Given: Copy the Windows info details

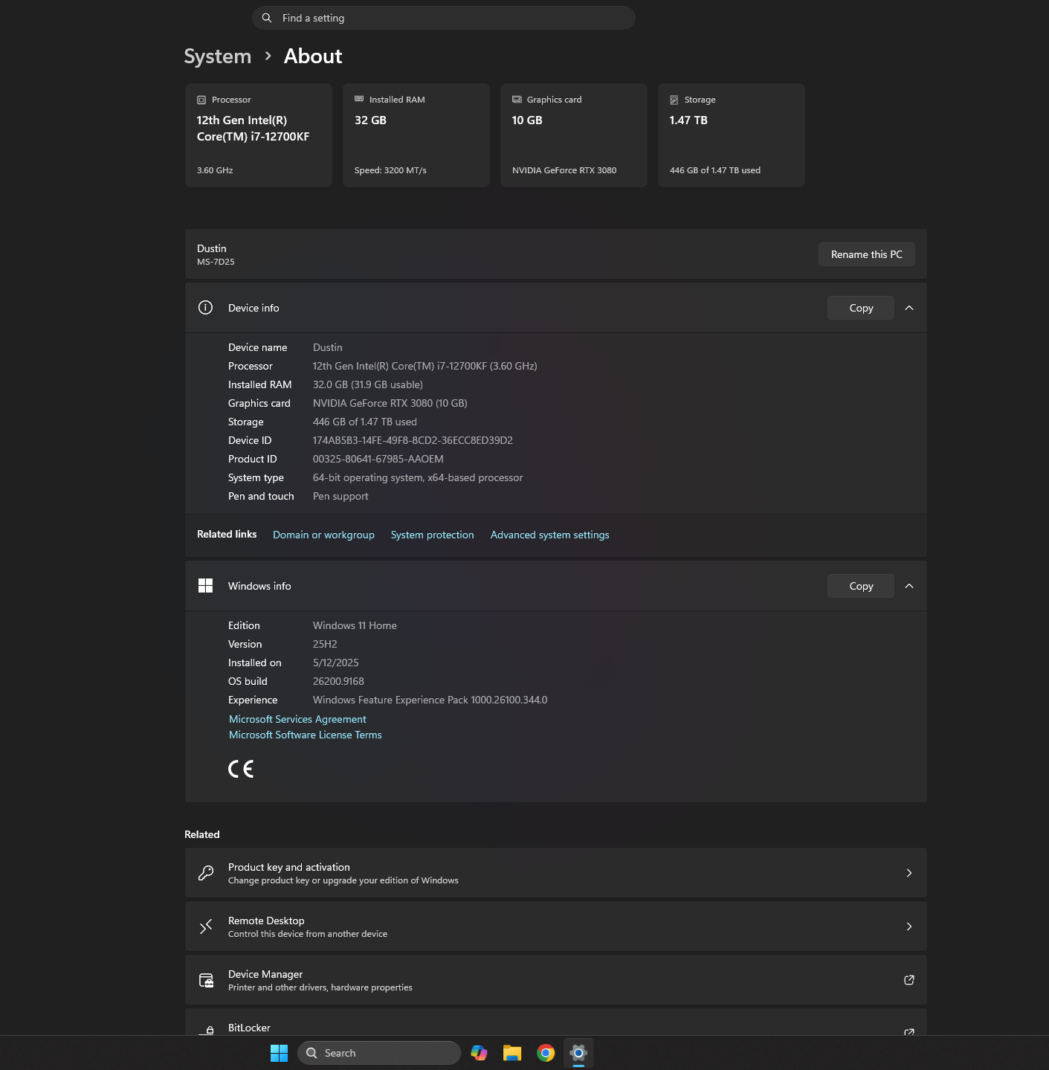Looking at the screenshot, I should point(861,586).
